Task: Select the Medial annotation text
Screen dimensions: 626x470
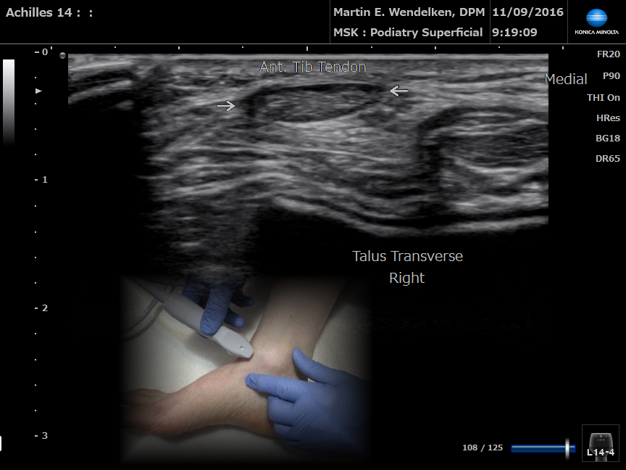Action: tap(566, 79)
